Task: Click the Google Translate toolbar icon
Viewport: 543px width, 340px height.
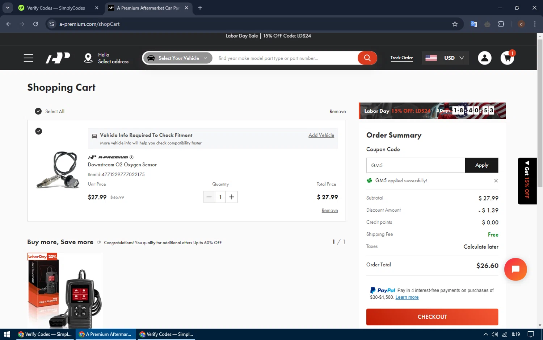Action: tap(473, 24)
